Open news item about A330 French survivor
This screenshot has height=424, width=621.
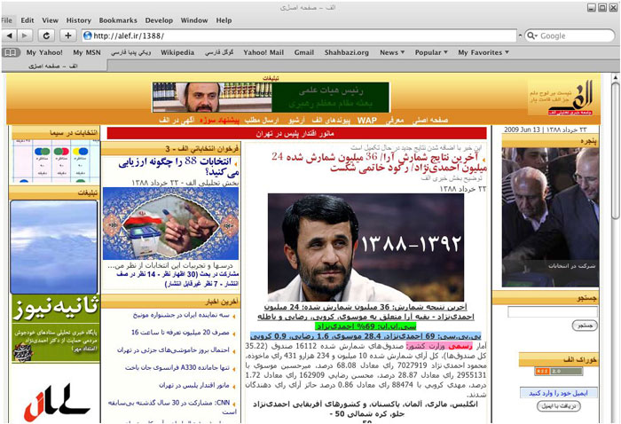[177, 368]
